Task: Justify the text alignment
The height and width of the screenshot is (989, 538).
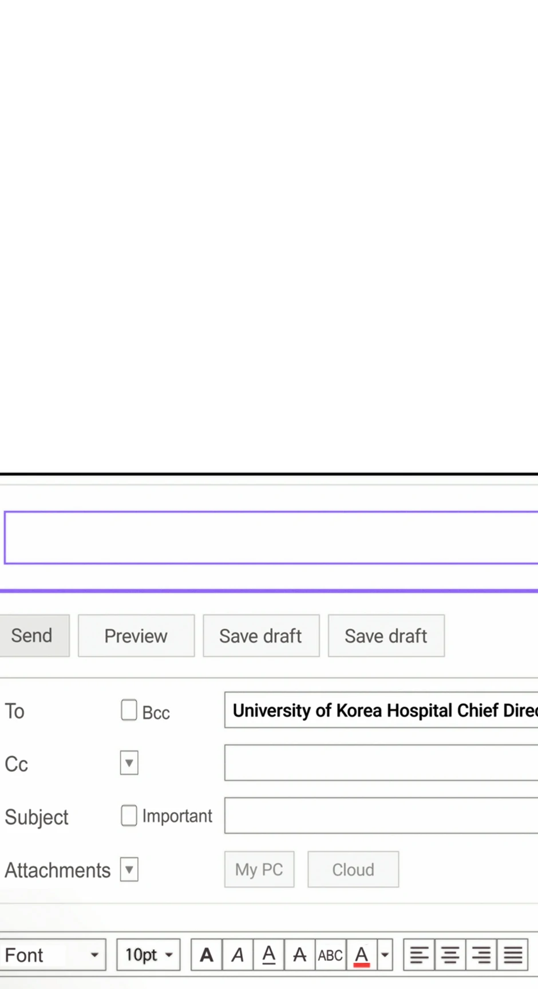Action: 512,955
